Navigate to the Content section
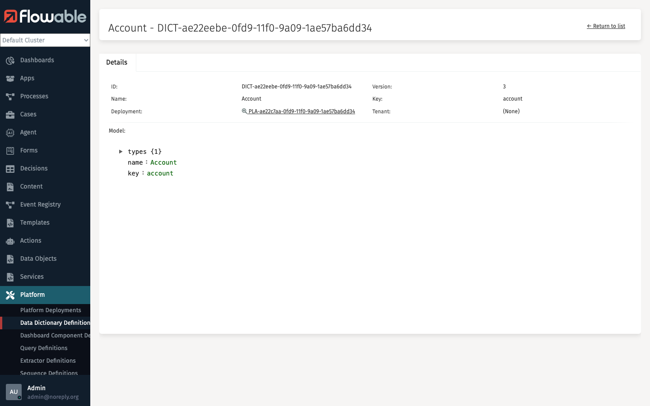The image size is (650, 406). coord(31,186)
